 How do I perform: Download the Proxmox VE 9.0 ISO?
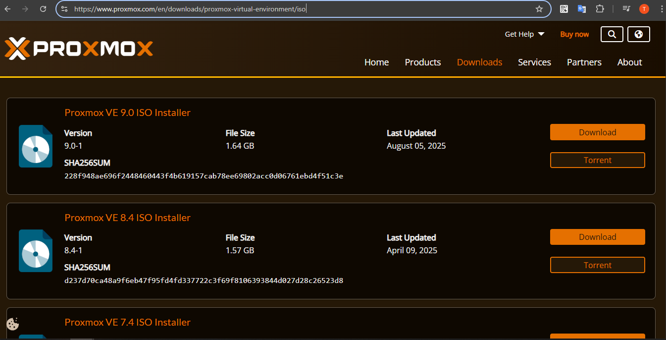[598, 132]
